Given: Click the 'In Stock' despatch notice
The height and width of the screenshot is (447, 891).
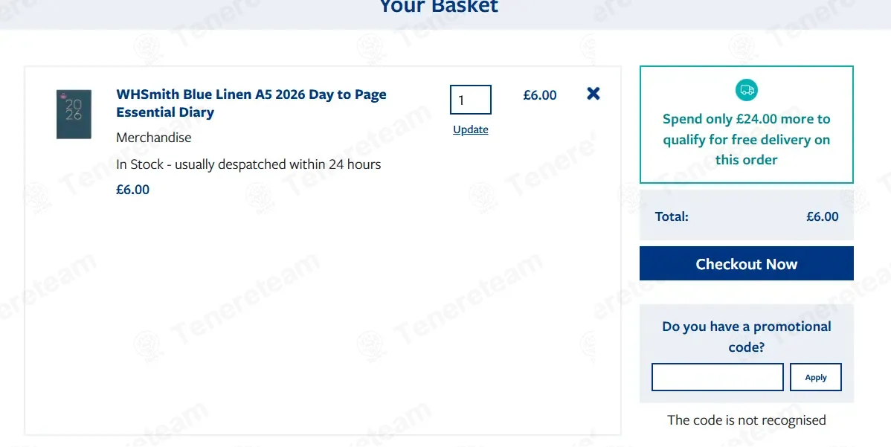Looking at the screenshot, I should pos(248,164).
